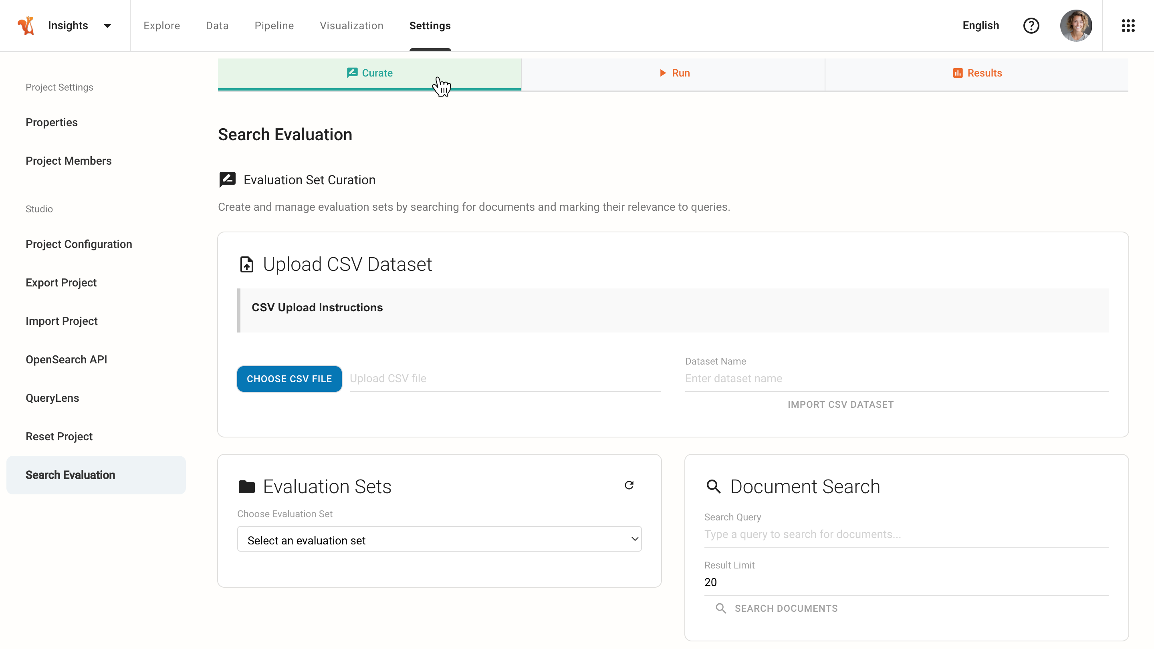Click the Insights squirrel logo icon

pyautogui.click(x=26, y=26)
